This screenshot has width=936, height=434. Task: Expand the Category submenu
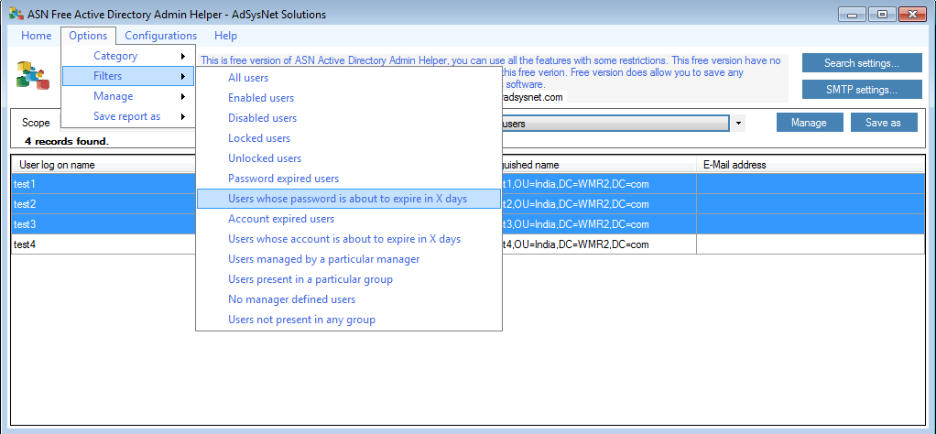(128, 56)
